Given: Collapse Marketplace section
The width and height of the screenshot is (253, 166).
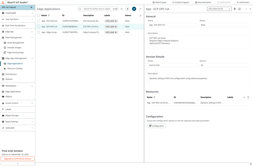Looking at the screenshot, I should click(17, 86).
